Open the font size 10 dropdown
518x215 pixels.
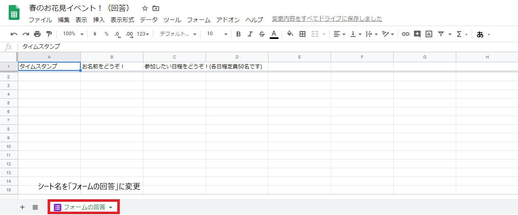coord(217,34)
